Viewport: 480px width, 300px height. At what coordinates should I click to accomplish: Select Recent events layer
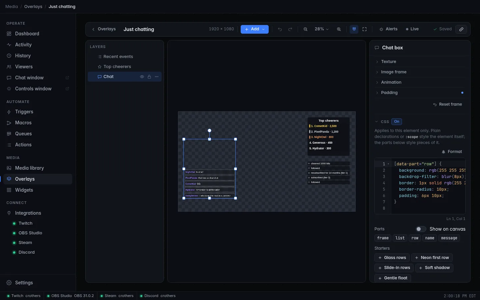pyautogui.click(x=125, y=57)
